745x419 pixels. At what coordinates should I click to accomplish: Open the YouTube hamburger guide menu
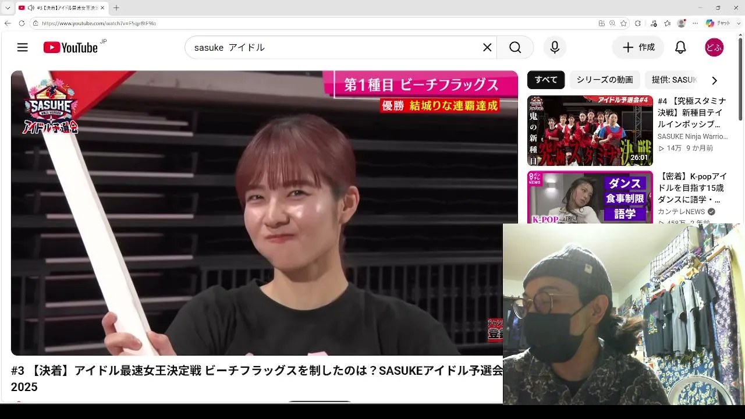(x=23, y=48)
